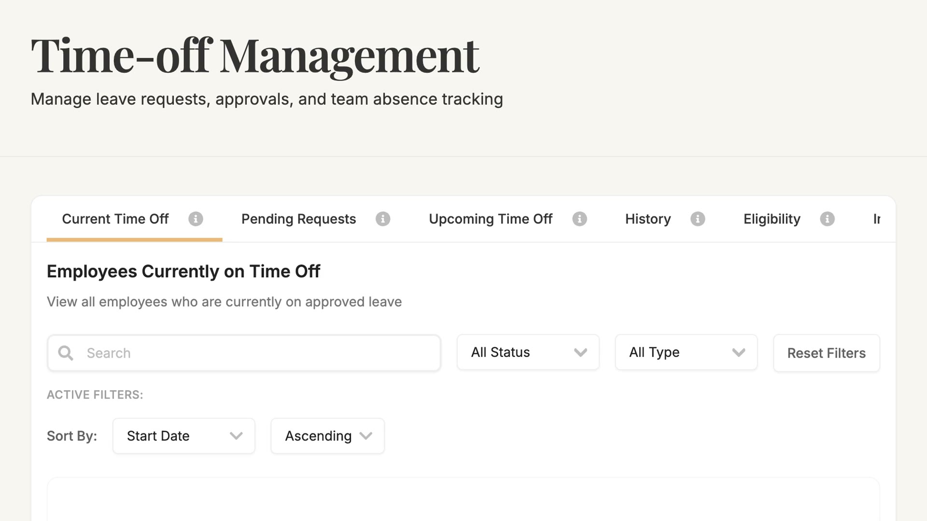Focus the Search input field
The image size is (927, 521).
pyautogui.click(x=244, y=353)
